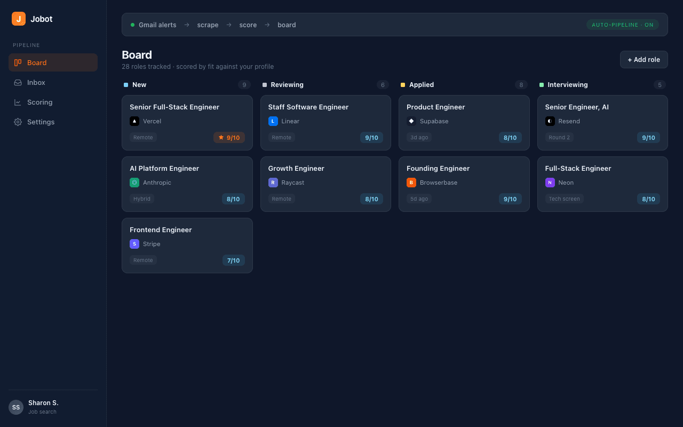Click the Scoring chart icon
Screen dimensions: 683x427
click(18, 102)
